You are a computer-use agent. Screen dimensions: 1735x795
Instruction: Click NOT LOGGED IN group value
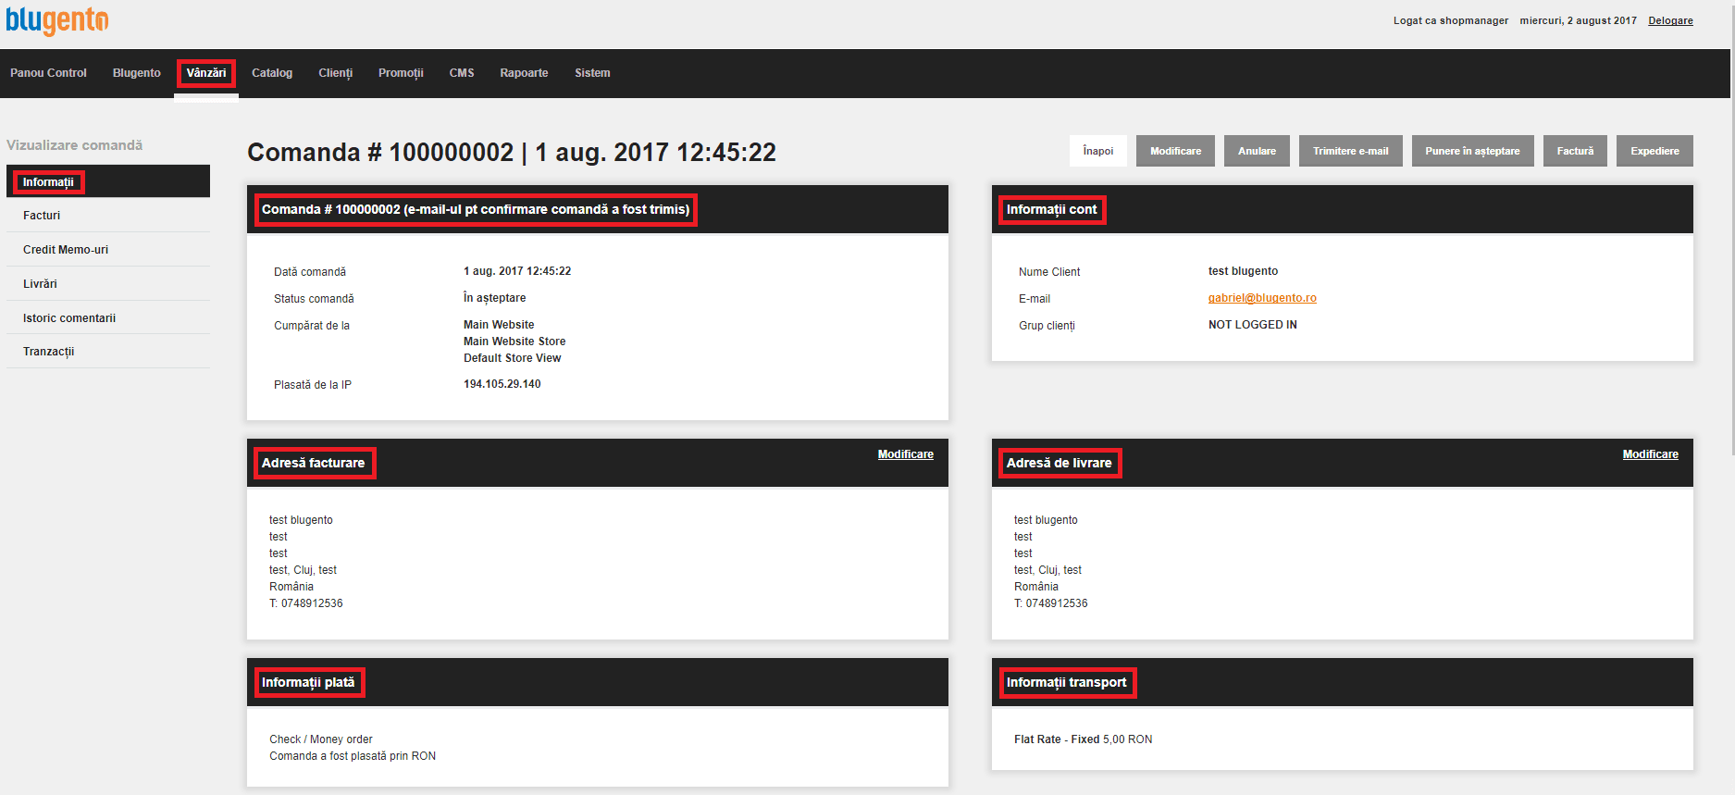(x=1253, y=325)
